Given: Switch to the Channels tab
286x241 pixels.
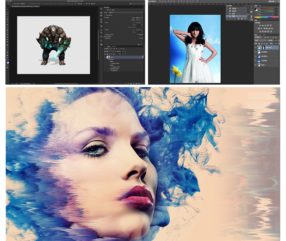Looking at the screenshot, I should tap(114, 46).
